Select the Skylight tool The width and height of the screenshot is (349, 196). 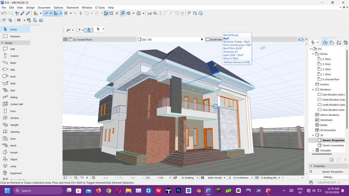pyautogui.click(x=15, y=125)
